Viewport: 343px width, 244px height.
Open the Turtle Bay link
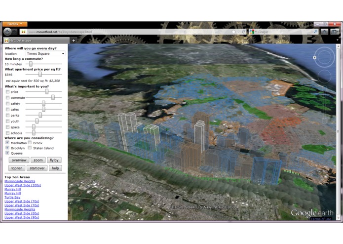tap(12, 197)
